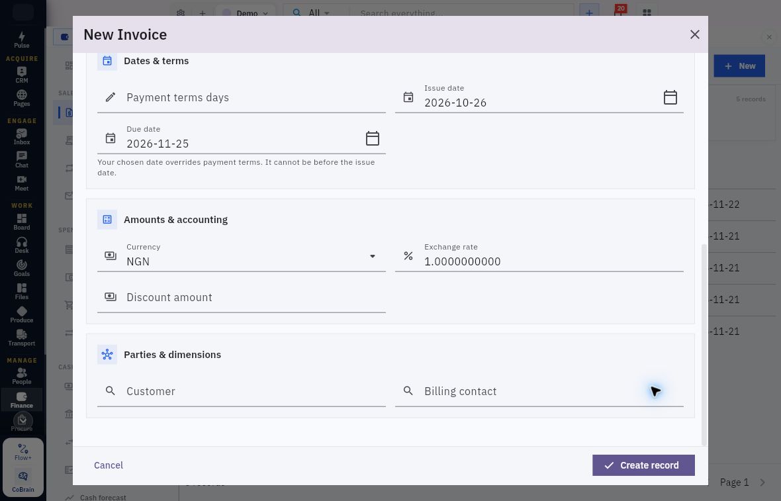Open the CoBrain assistant
Image resolution: width=781 pixels, height=501 pixels.
(23, 480)
